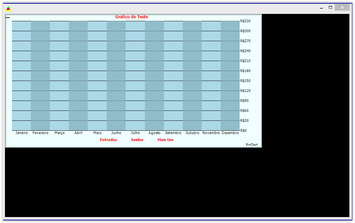The height and width of the screenshot is (223, 355).
Task: Click the chart title Grafico de Teste
Action: (x=132, y=17)
